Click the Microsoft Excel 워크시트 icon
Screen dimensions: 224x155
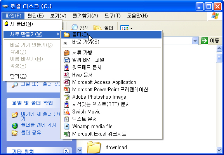[66, 134]
